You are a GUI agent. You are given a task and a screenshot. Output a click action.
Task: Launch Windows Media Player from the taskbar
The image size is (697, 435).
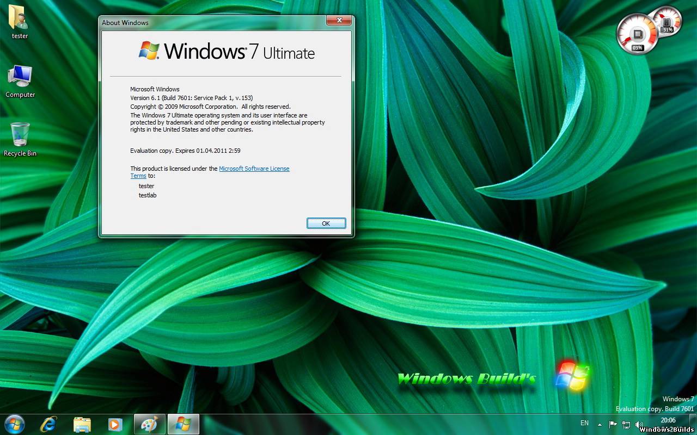[115, 425]
